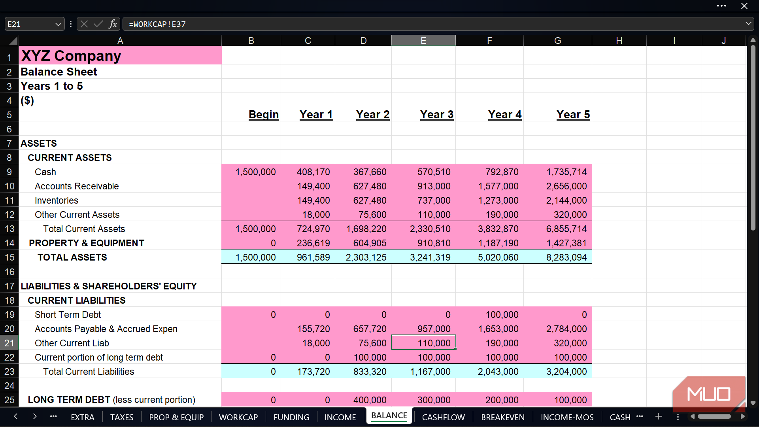Click the formula bar handle dots

point(71,24)
